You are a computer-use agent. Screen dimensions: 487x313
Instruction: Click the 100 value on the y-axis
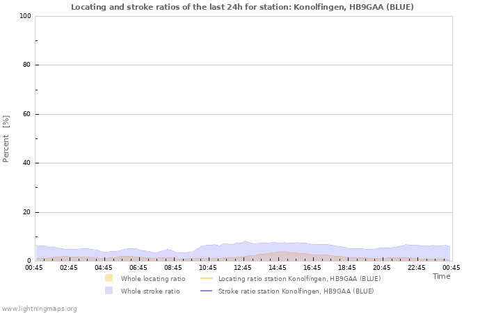(24, 16)
